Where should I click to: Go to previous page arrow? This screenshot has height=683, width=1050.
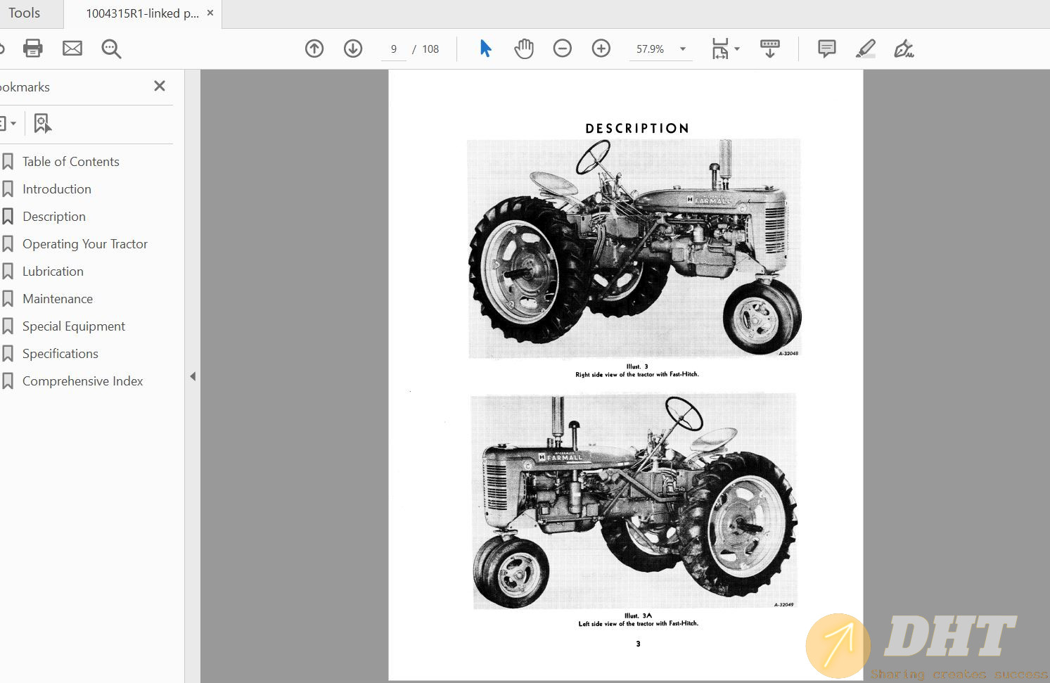[x=314, y=49]
